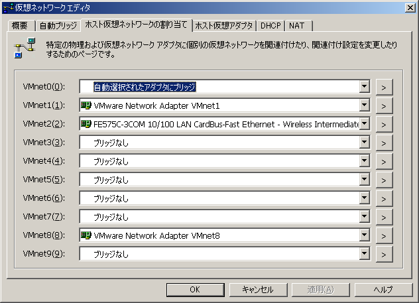This screenshot has width=419, height=303.
Task: Open the VMnet2 '>' options button
Action: (x=385, y=124)
